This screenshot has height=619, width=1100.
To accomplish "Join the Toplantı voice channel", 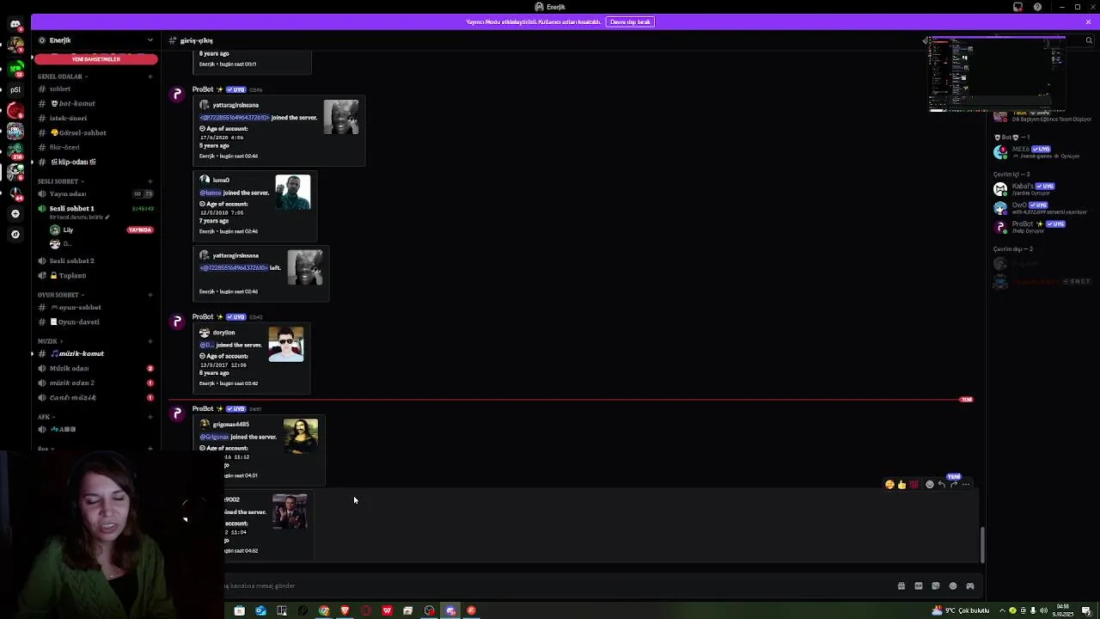I will click(x=95, y=276).
